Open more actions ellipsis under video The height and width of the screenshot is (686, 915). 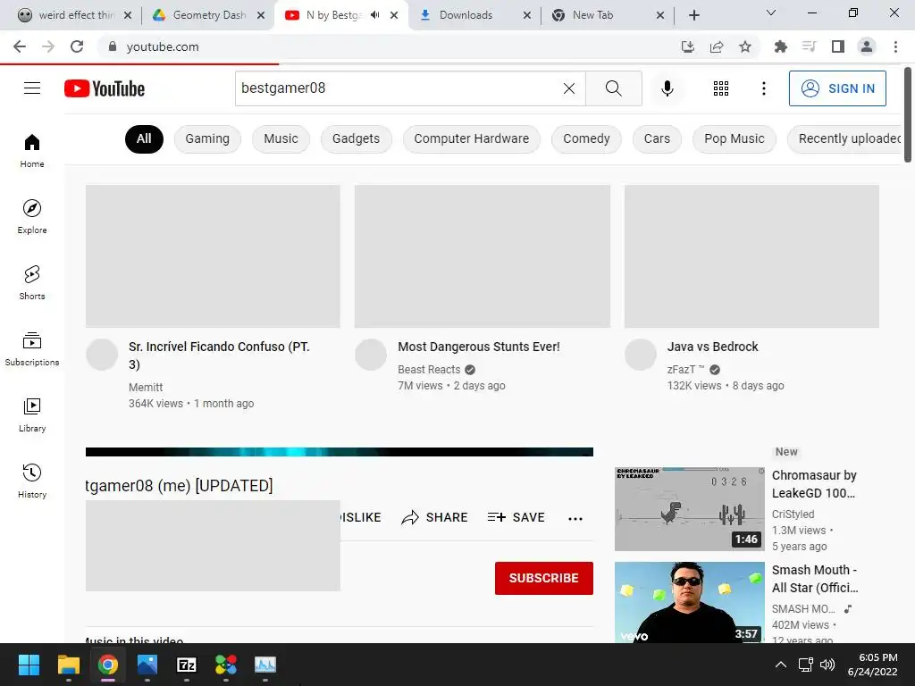point(575,519)
